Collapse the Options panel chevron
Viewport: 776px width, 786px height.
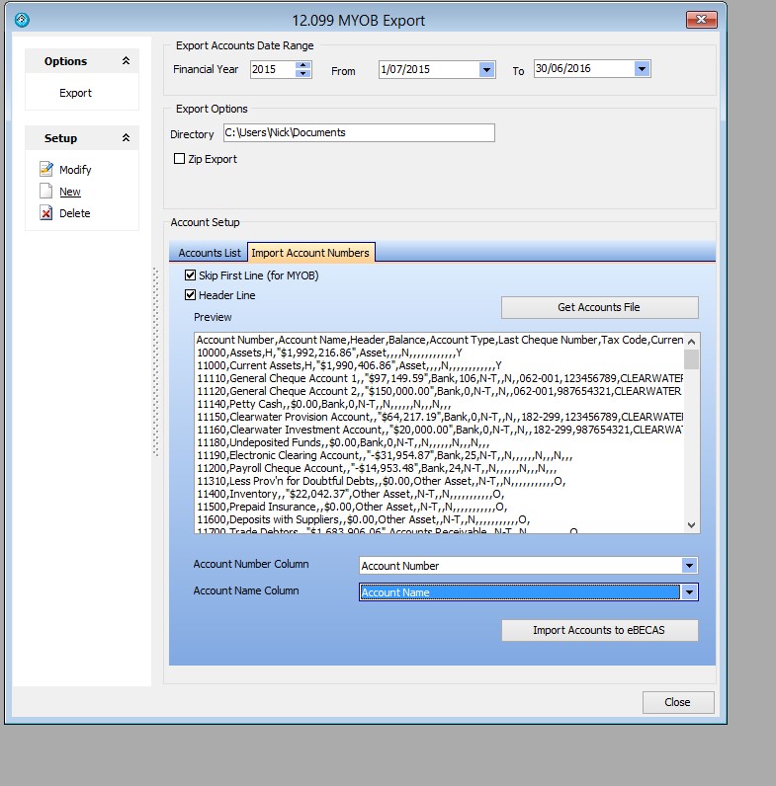126,61
